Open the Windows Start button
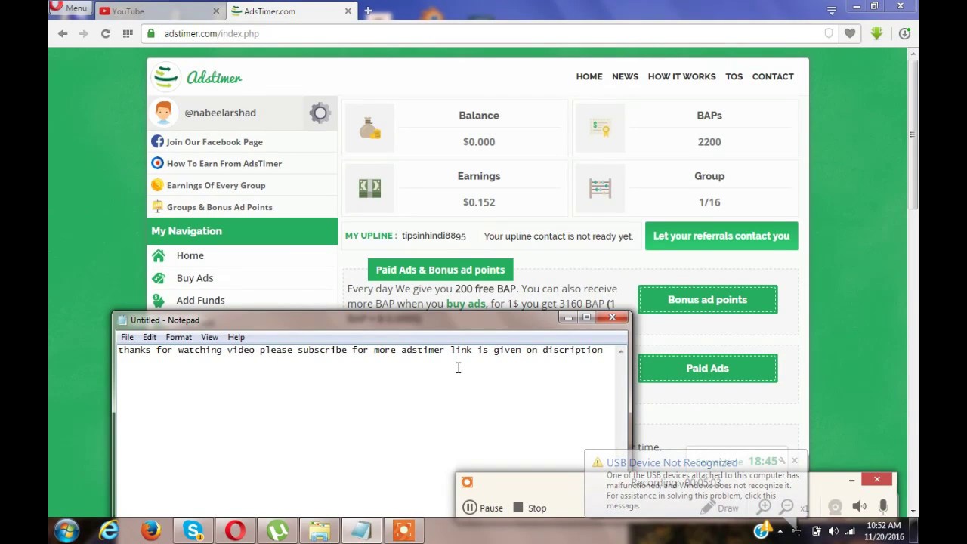Image resolution: width=967 pixels, height=544 pixels. tap(66, 531)
